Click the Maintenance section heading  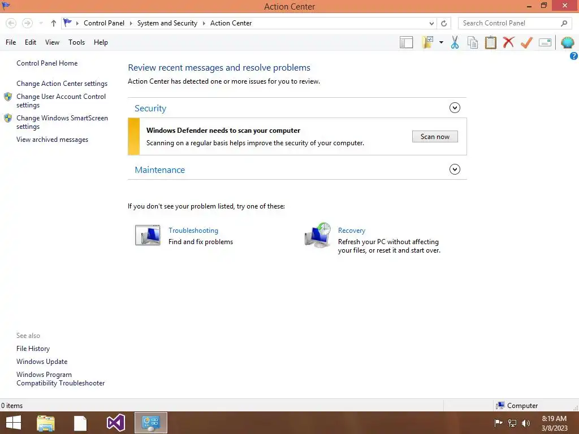coord(159,170)
